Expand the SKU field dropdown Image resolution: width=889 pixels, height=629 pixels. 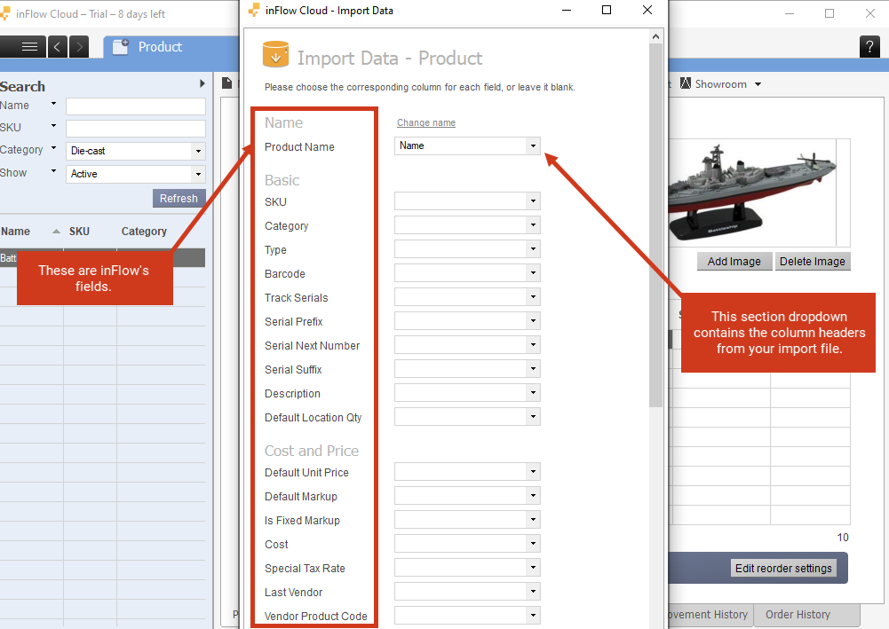[533, 201]
